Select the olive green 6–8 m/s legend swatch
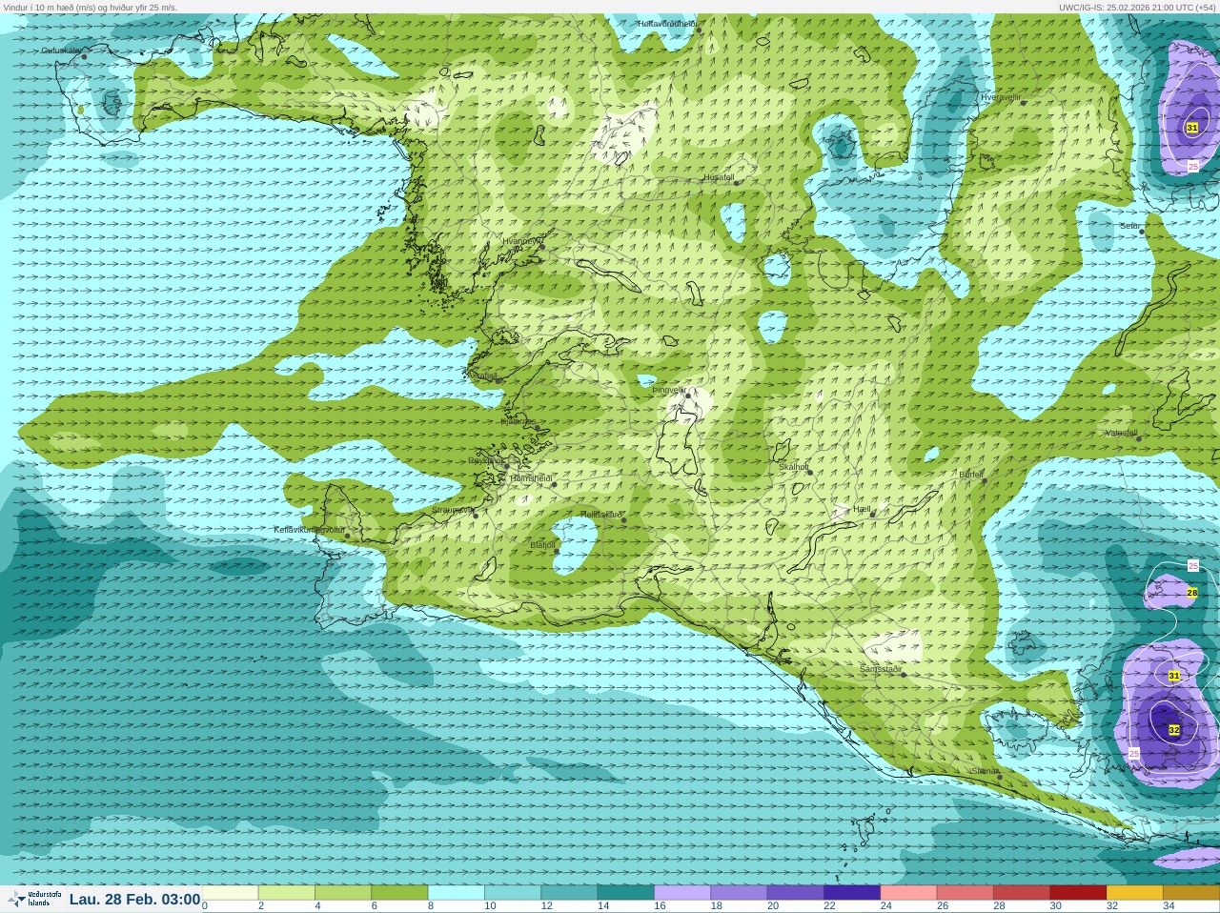The width and height of the screenshot is (1220, 913). [x=399, y=893]
